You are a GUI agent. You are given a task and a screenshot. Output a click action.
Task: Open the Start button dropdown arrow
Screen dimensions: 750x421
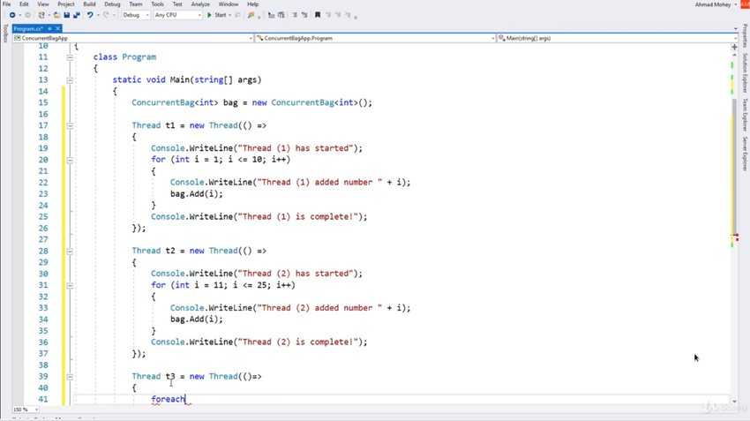tap(230, 15)
